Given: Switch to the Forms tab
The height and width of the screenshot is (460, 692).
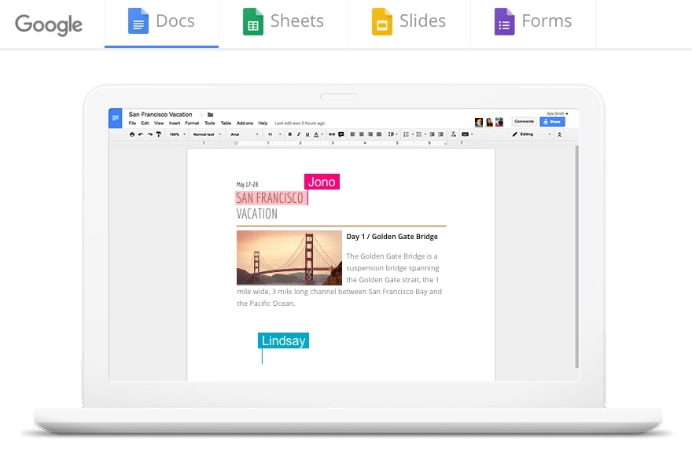Looking at the screenshot, I should pos(533,24).
